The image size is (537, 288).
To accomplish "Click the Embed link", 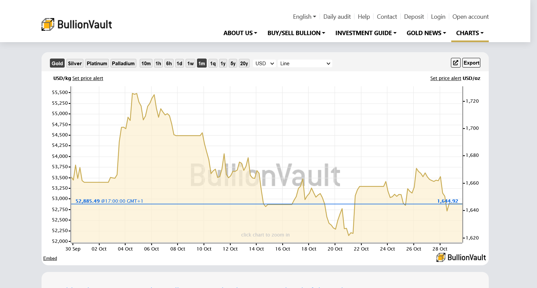I will click(x=50, y=258).
